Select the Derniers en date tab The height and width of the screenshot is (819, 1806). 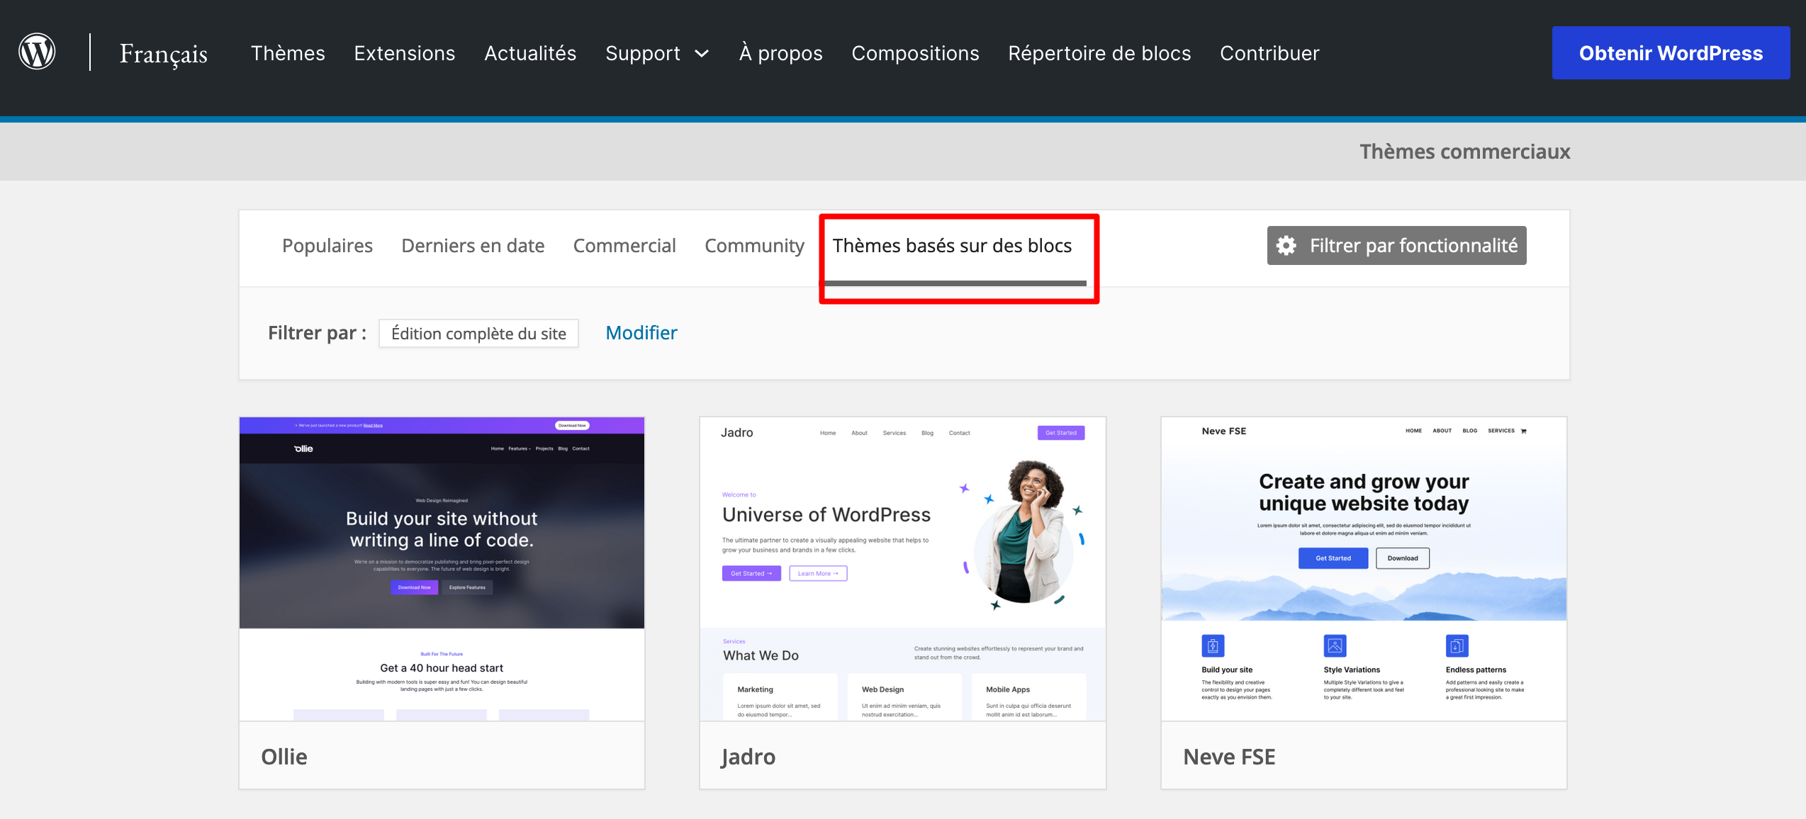[x=472, y=245]
